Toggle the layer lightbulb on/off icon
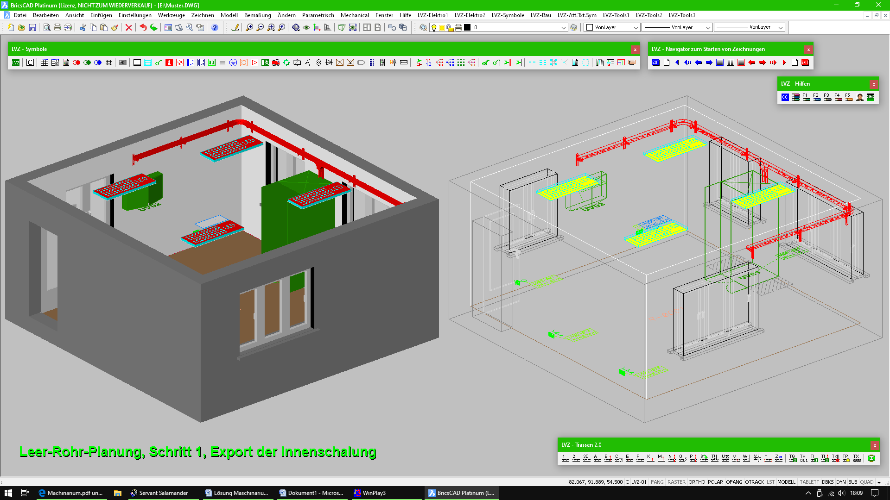The image size is (890, 500). point(434,28)
